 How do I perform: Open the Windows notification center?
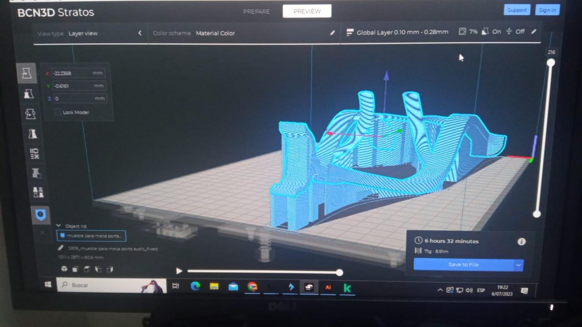(x=524, y=291)
